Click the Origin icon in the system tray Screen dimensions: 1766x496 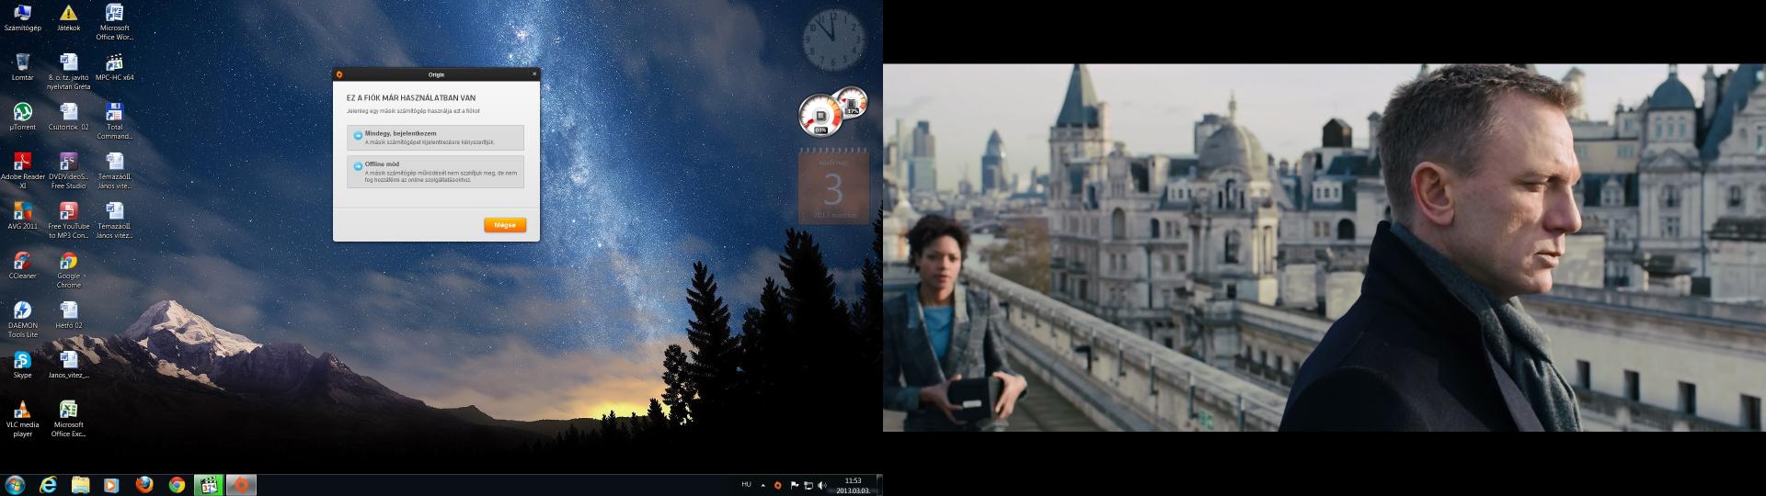click(x=777, y=485)
